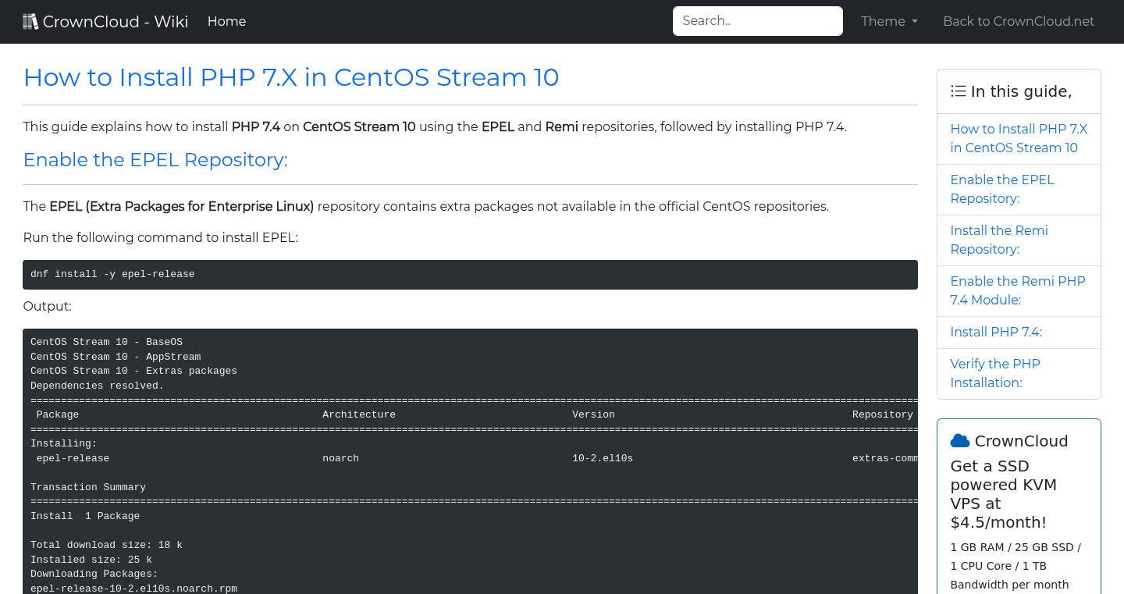This screenshot has height=594, width=1124.
Task: Select the Home menu item
Action: (x=226, y=21)
